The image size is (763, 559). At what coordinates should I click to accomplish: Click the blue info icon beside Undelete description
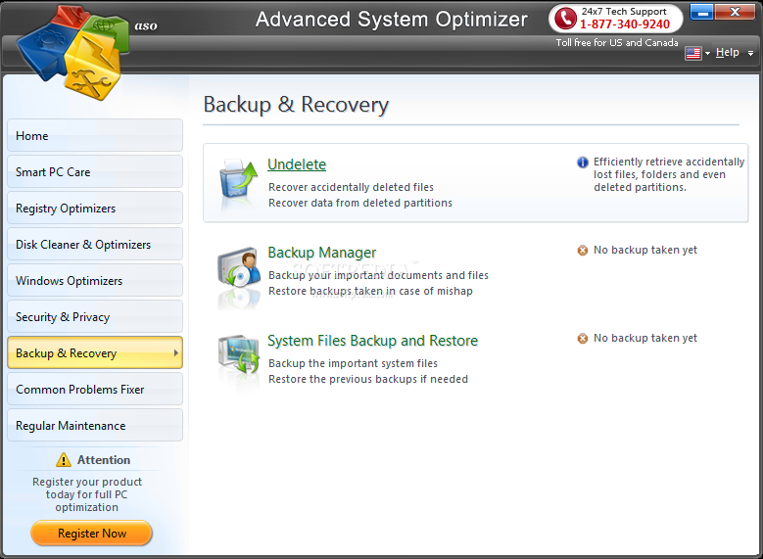[583, 162]
